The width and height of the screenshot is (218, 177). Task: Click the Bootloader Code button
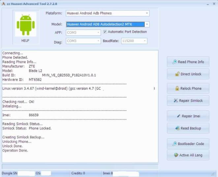coord(188,144)
